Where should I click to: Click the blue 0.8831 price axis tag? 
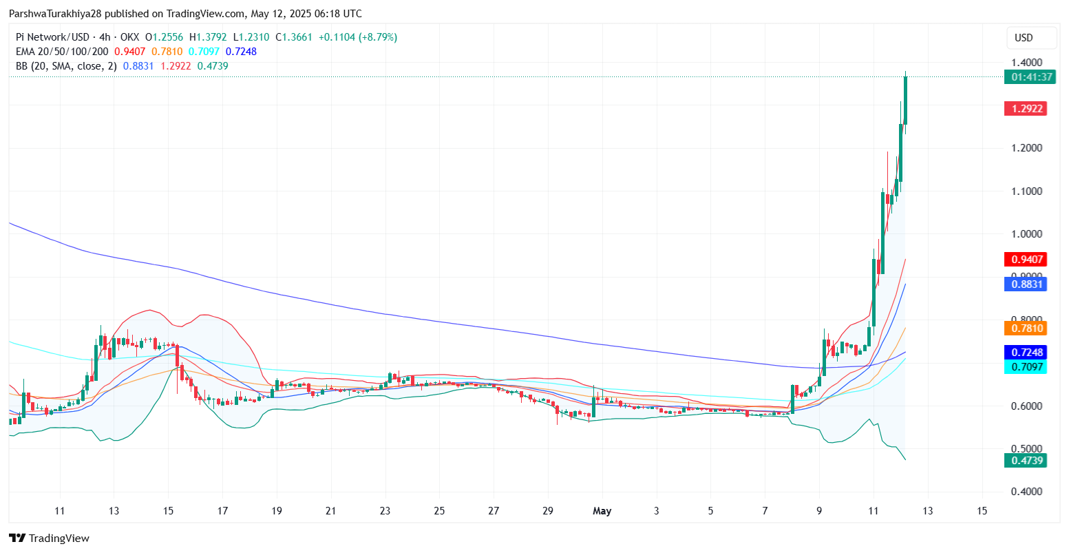coord(1026,283)
